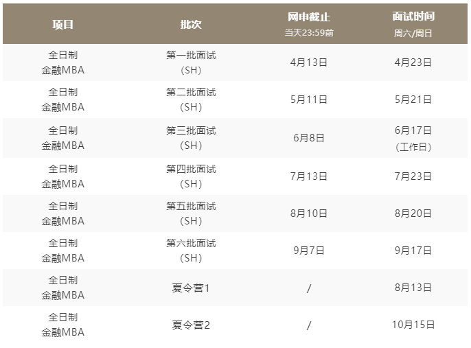
Task: Click the 7月23日 interview date
Action: (x=413, y=176)
